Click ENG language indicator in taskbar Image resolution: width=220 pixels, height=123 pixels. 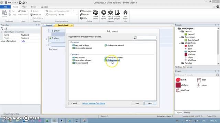click(x=203, y=121)
